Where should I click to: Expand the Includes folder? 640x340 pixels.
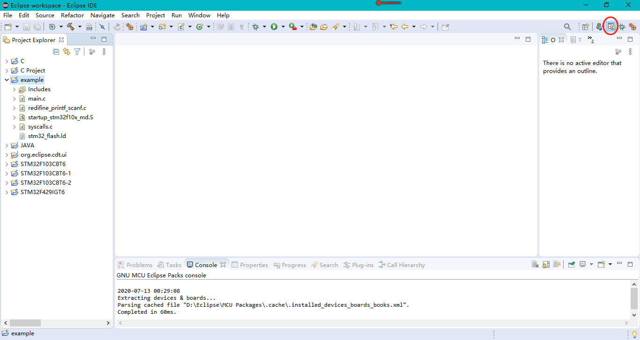point(14,89)
